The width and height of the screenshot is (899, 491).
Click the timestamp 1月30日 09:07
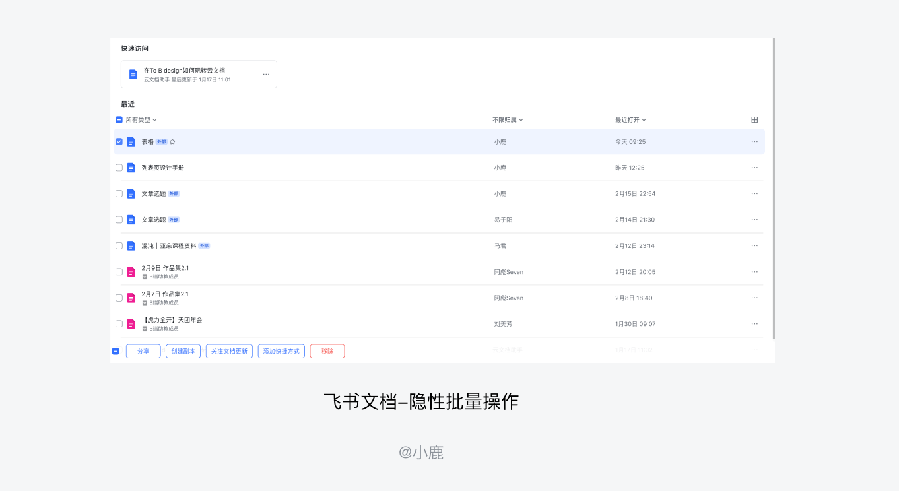coord(636,324)
